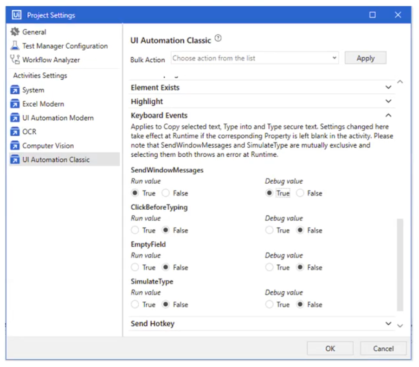Click the SendWindowMessages setting label
Viewport: 419px width, 367px height.
point(167,170)
